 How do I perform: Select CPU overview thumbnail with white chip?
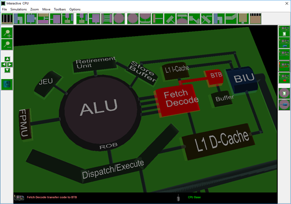[x=284, y=31]
